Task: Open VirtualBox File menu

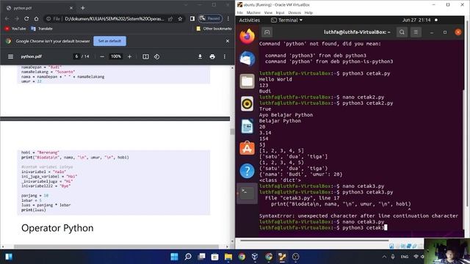Action: coord(240,12)
